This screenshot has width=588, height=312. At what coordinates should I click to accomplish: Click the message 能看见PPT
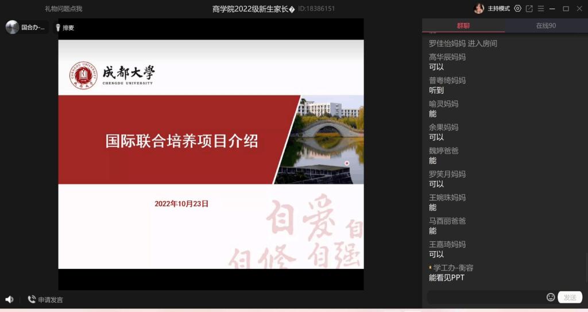447,278
